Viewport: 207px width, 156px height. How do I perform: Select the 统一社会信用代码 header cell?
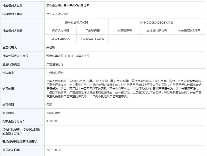(76, 23)
